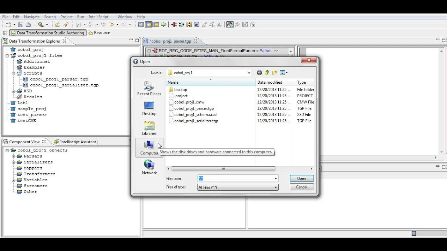Image resolution: width=447 pixels, height=251 pixels.
Task: Toggle the highlighted two-pane layout icon in the toolbar
Action: (x=149, y=24)
